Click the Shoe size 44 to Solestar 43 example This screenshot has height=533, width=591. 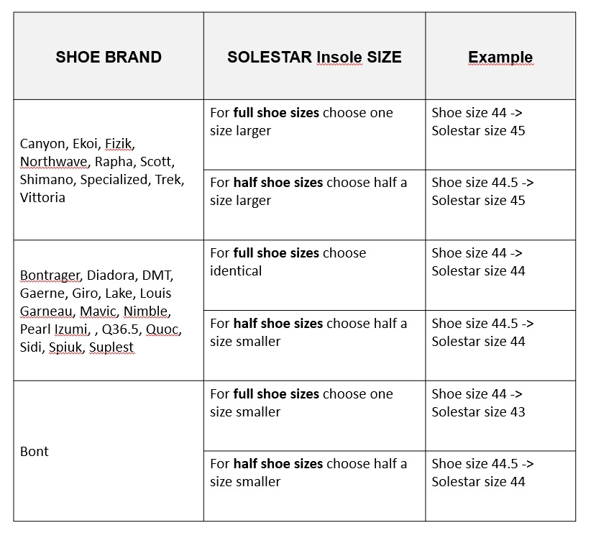(x=500, y=416)
